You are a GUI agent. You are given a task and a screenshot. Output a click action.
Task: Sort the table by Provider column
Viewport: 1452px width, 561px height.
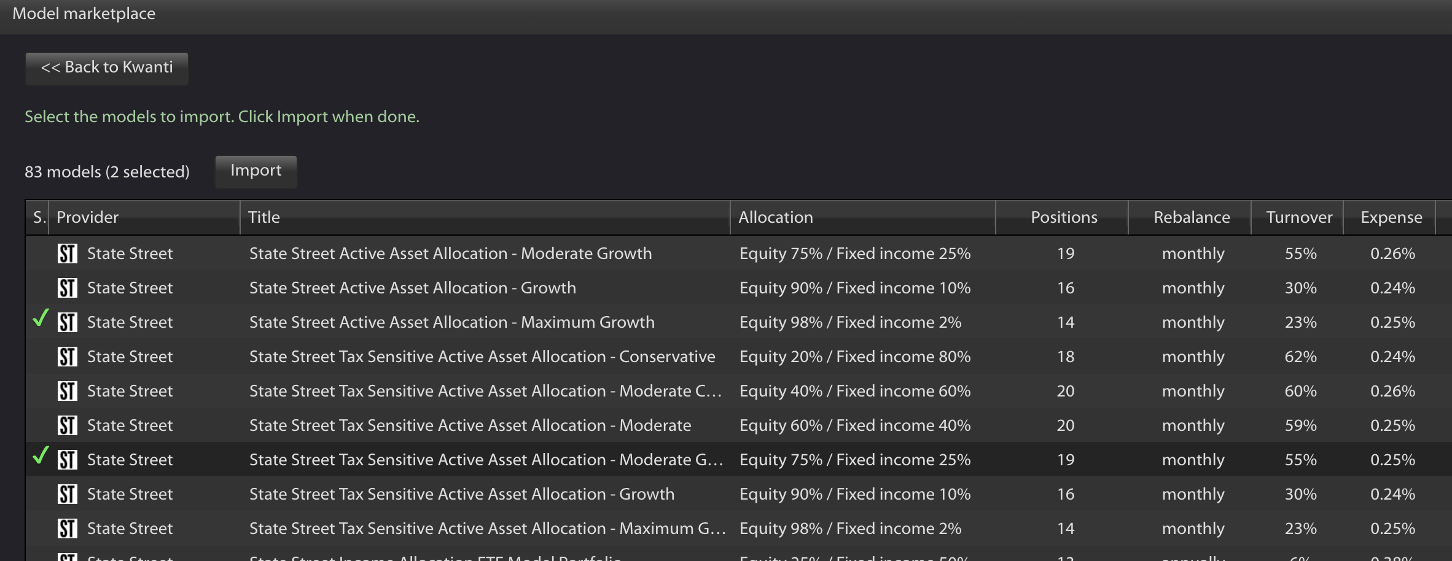click(x=144, y=217)
